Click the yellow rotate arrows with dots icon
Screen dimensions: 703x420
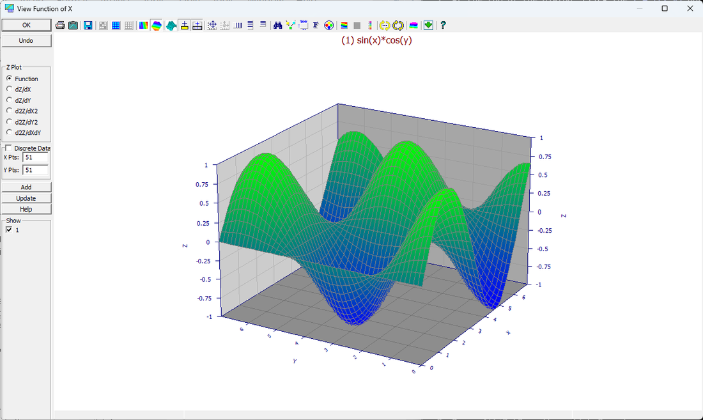tap(385, 26)
